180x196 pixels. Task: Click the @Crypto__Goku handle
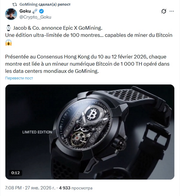coord(35,17)
